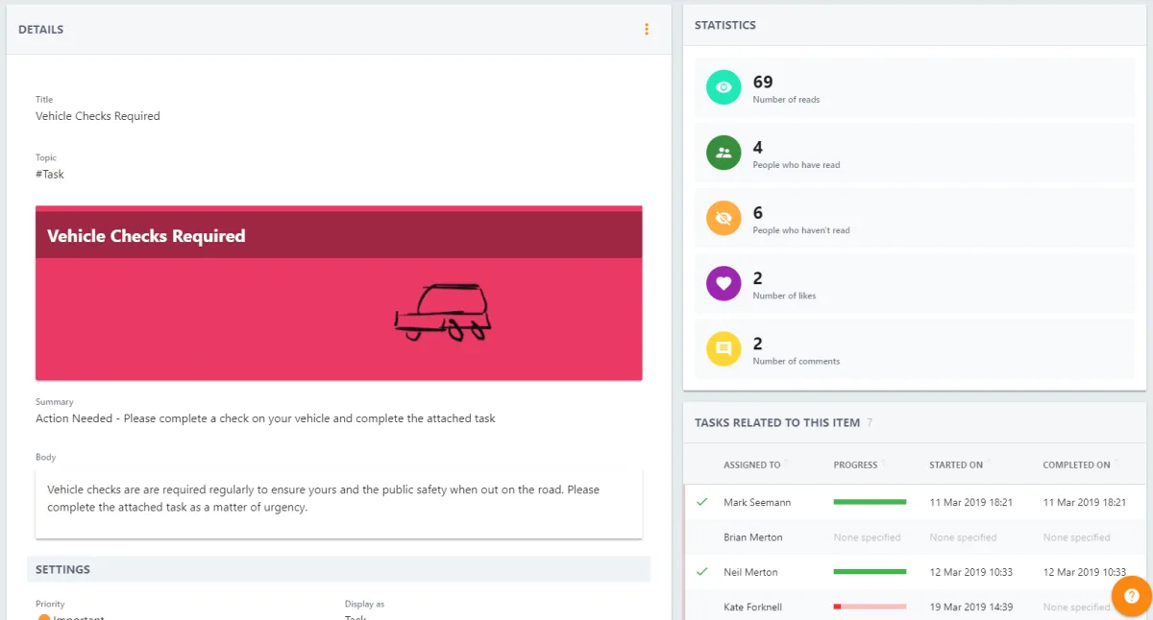Click Kate Forknell's red progress bar
The image size is (1153, 620).
pos(871,607)
